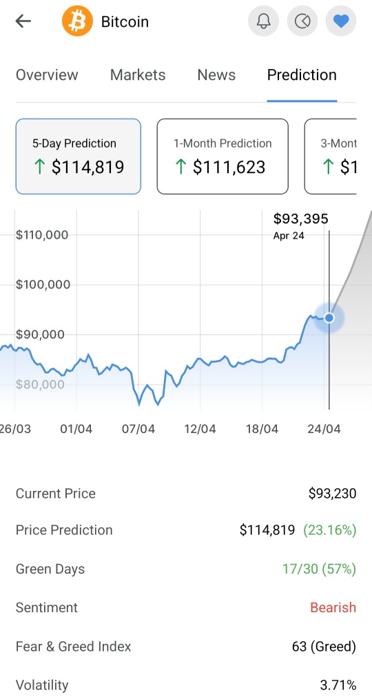Select the Prediction tab

tap(302, 74)
